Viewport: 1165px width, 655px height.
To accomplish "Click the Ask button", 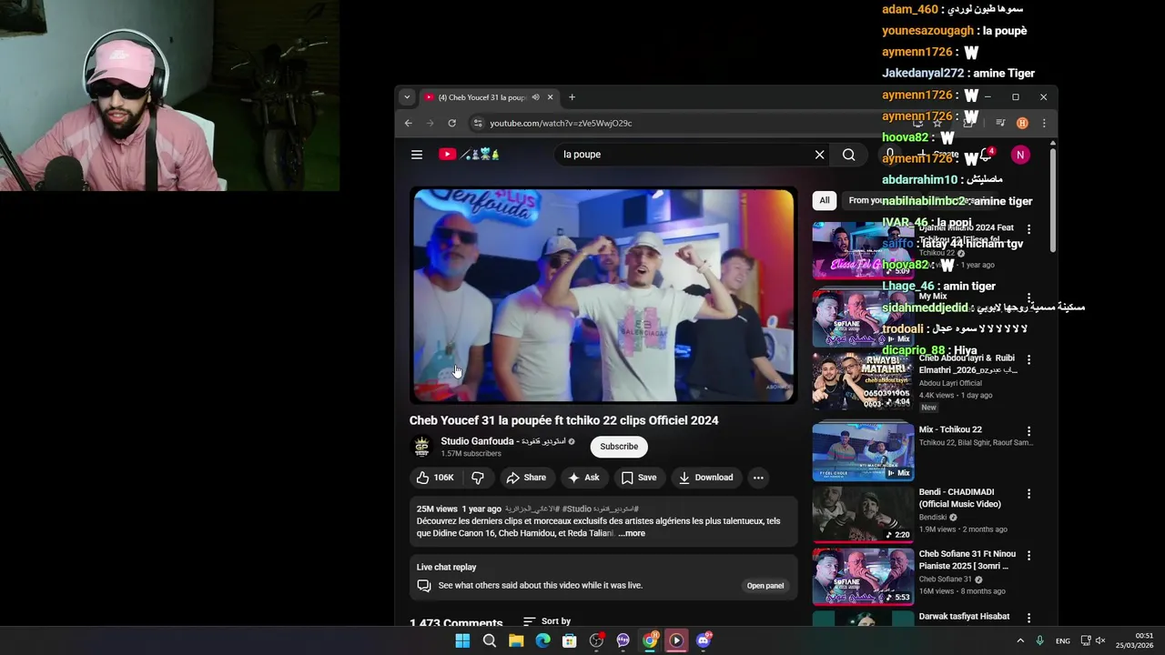I will (583, 478).
